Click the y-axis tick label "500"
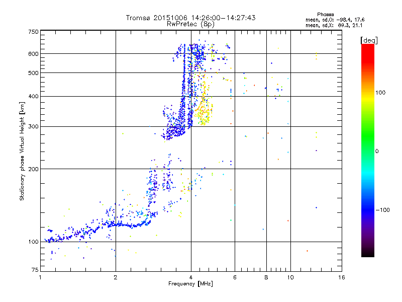This screenshot has height=302, width=402. tap(33, 73)
